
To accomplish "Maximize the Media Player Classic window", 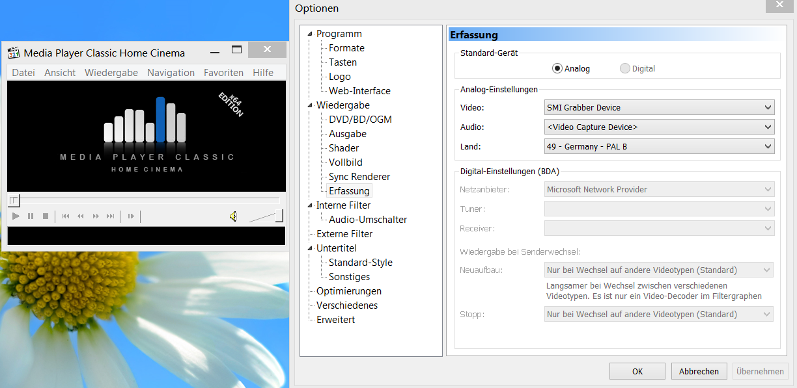I will 236,50.
